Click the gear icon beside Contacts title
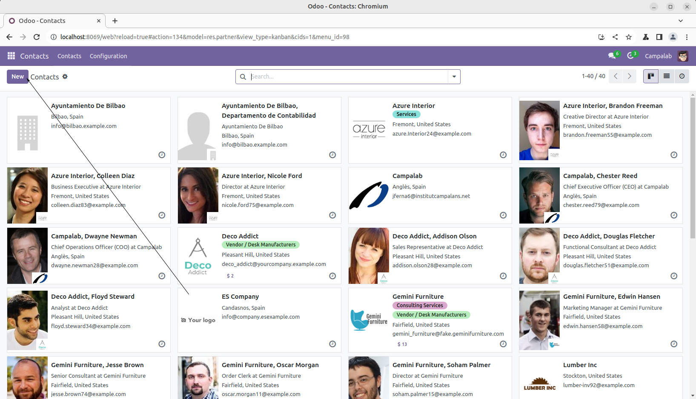The image size is (696, 399). [65, 76]
